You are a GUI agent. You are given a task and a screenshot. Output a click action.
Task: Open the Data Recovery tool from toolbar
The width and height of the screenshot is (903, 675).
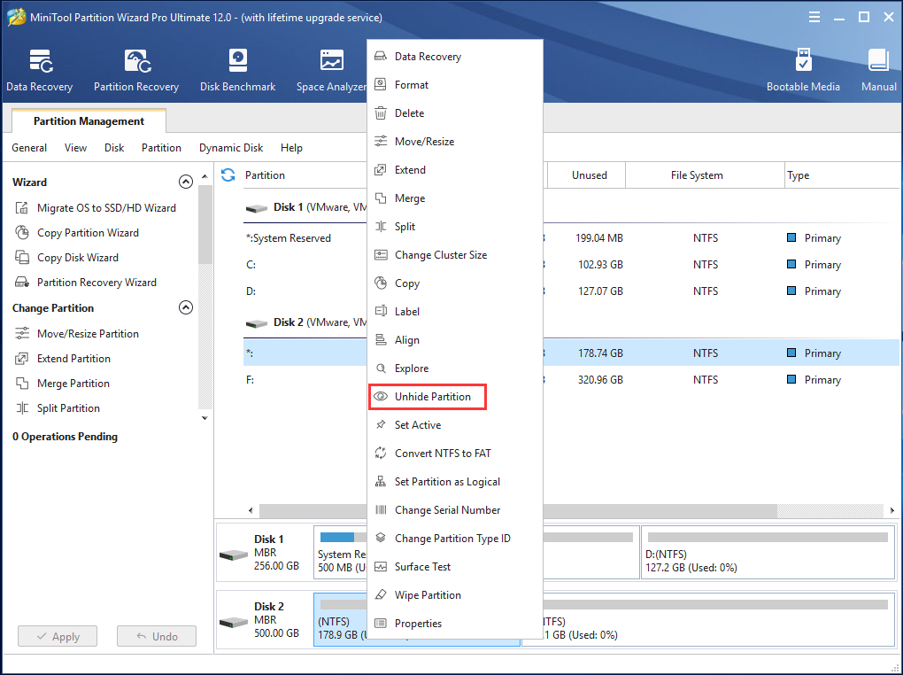coord(39,69)
